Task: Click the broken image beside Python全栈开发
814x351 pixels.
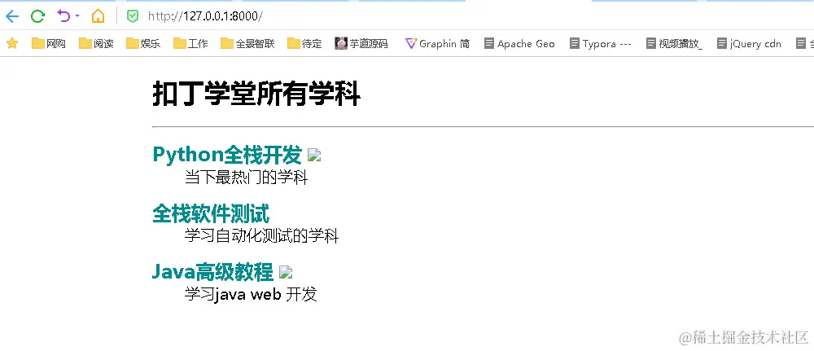Action: [x=314, y=155]
